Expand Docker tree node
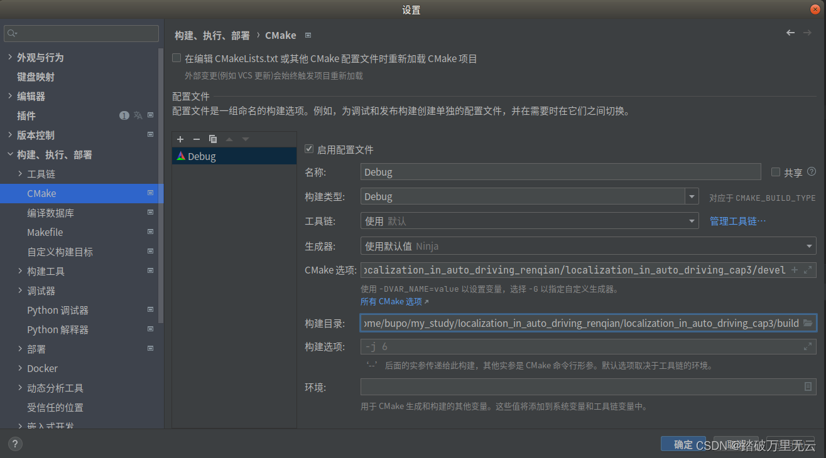826x458 pixels. point(20,368)
